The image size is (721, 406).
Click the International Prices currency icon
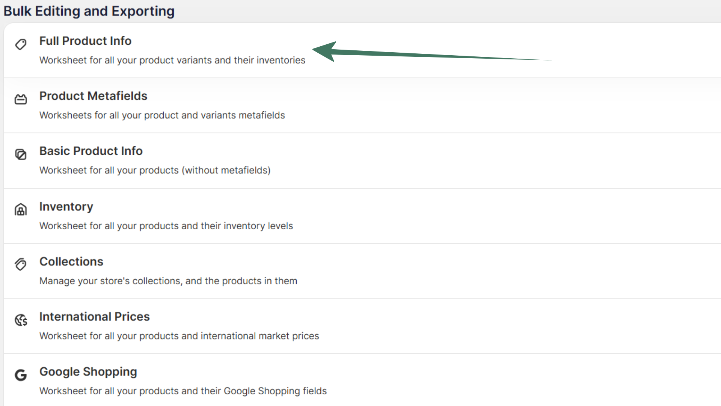click(21, 320)
